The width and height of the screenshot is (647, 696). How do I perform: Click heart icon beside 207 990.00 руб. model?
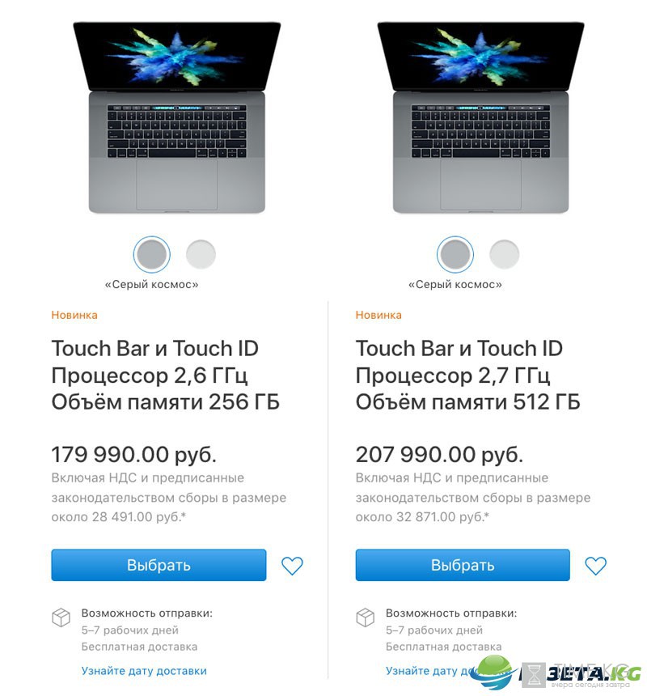595,566
